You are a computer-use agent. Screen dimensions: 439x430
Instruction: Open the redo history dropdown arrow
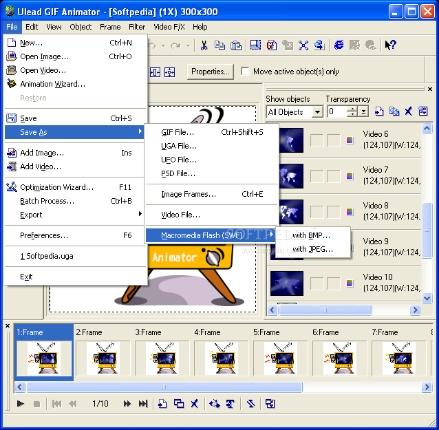click(188, 45)
